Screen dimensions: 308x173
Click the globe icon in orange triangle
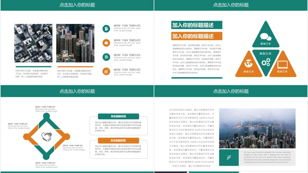click(x=248, y=64)
